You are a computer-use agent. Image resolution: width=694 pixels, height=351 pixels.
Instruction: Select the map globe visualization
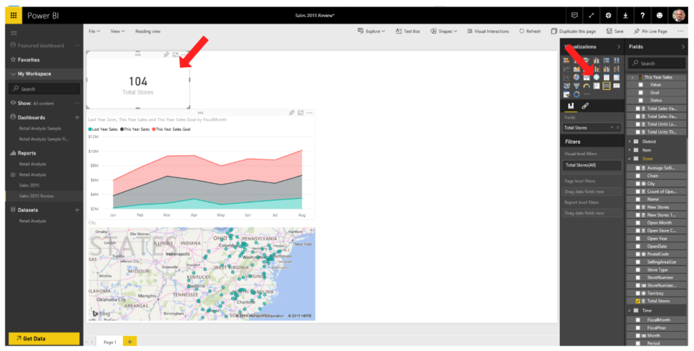coord(596,77)
